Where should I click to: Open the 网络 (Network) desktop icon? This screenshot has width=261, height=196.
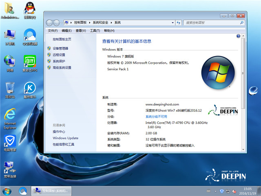pos(10,64)
